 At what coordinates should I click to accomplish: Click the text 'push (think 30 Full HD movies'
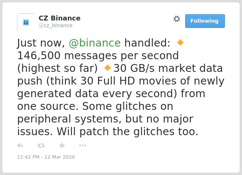(x=97, y=81)
